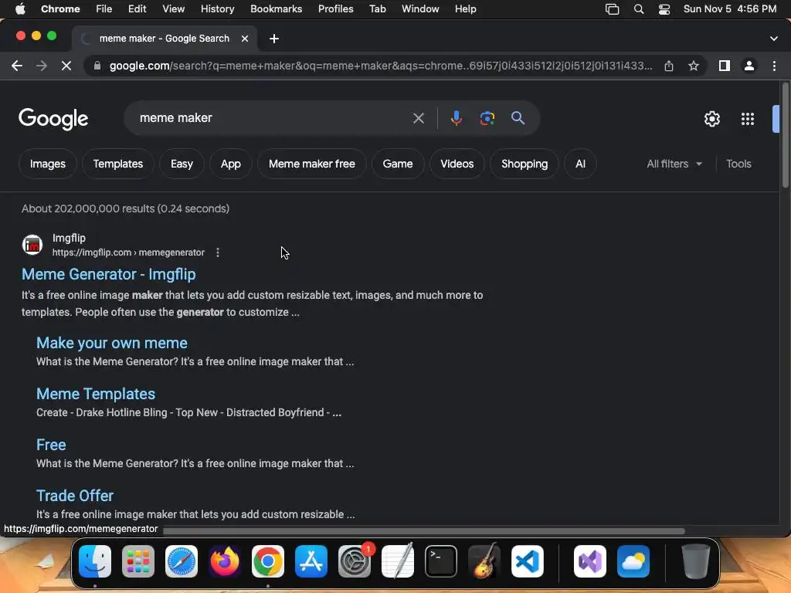Viewport: 791px width, 593px height.
Task: Open Google quick settings gear icon
Action: (x=711, y=118)
